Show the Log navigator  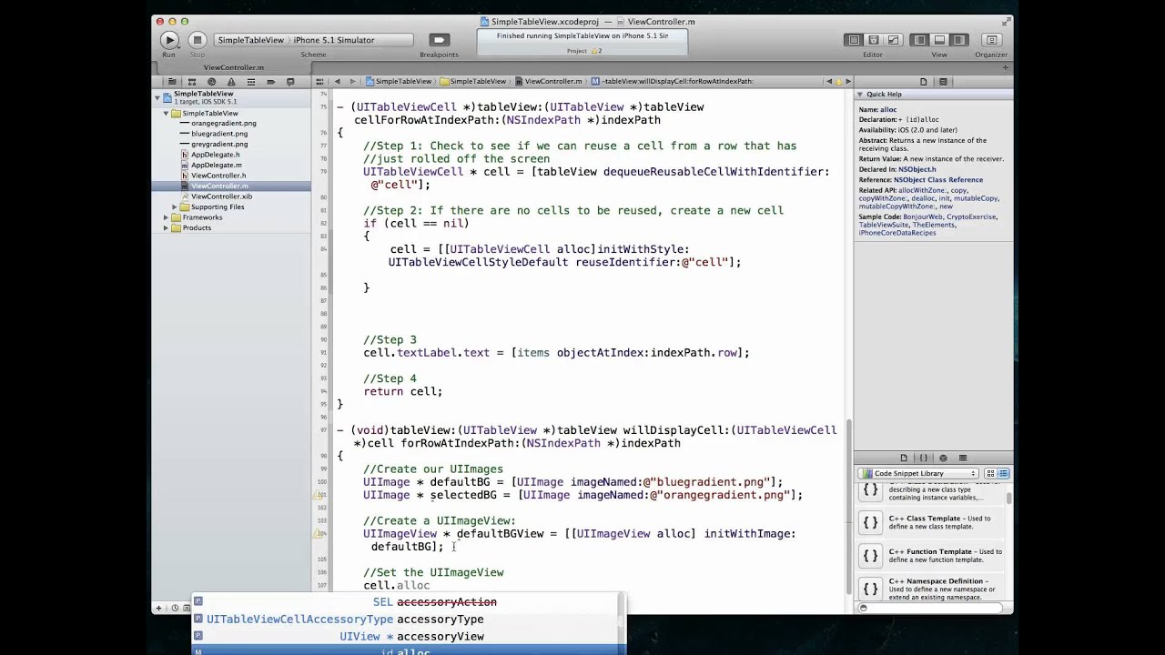point(291,82)
